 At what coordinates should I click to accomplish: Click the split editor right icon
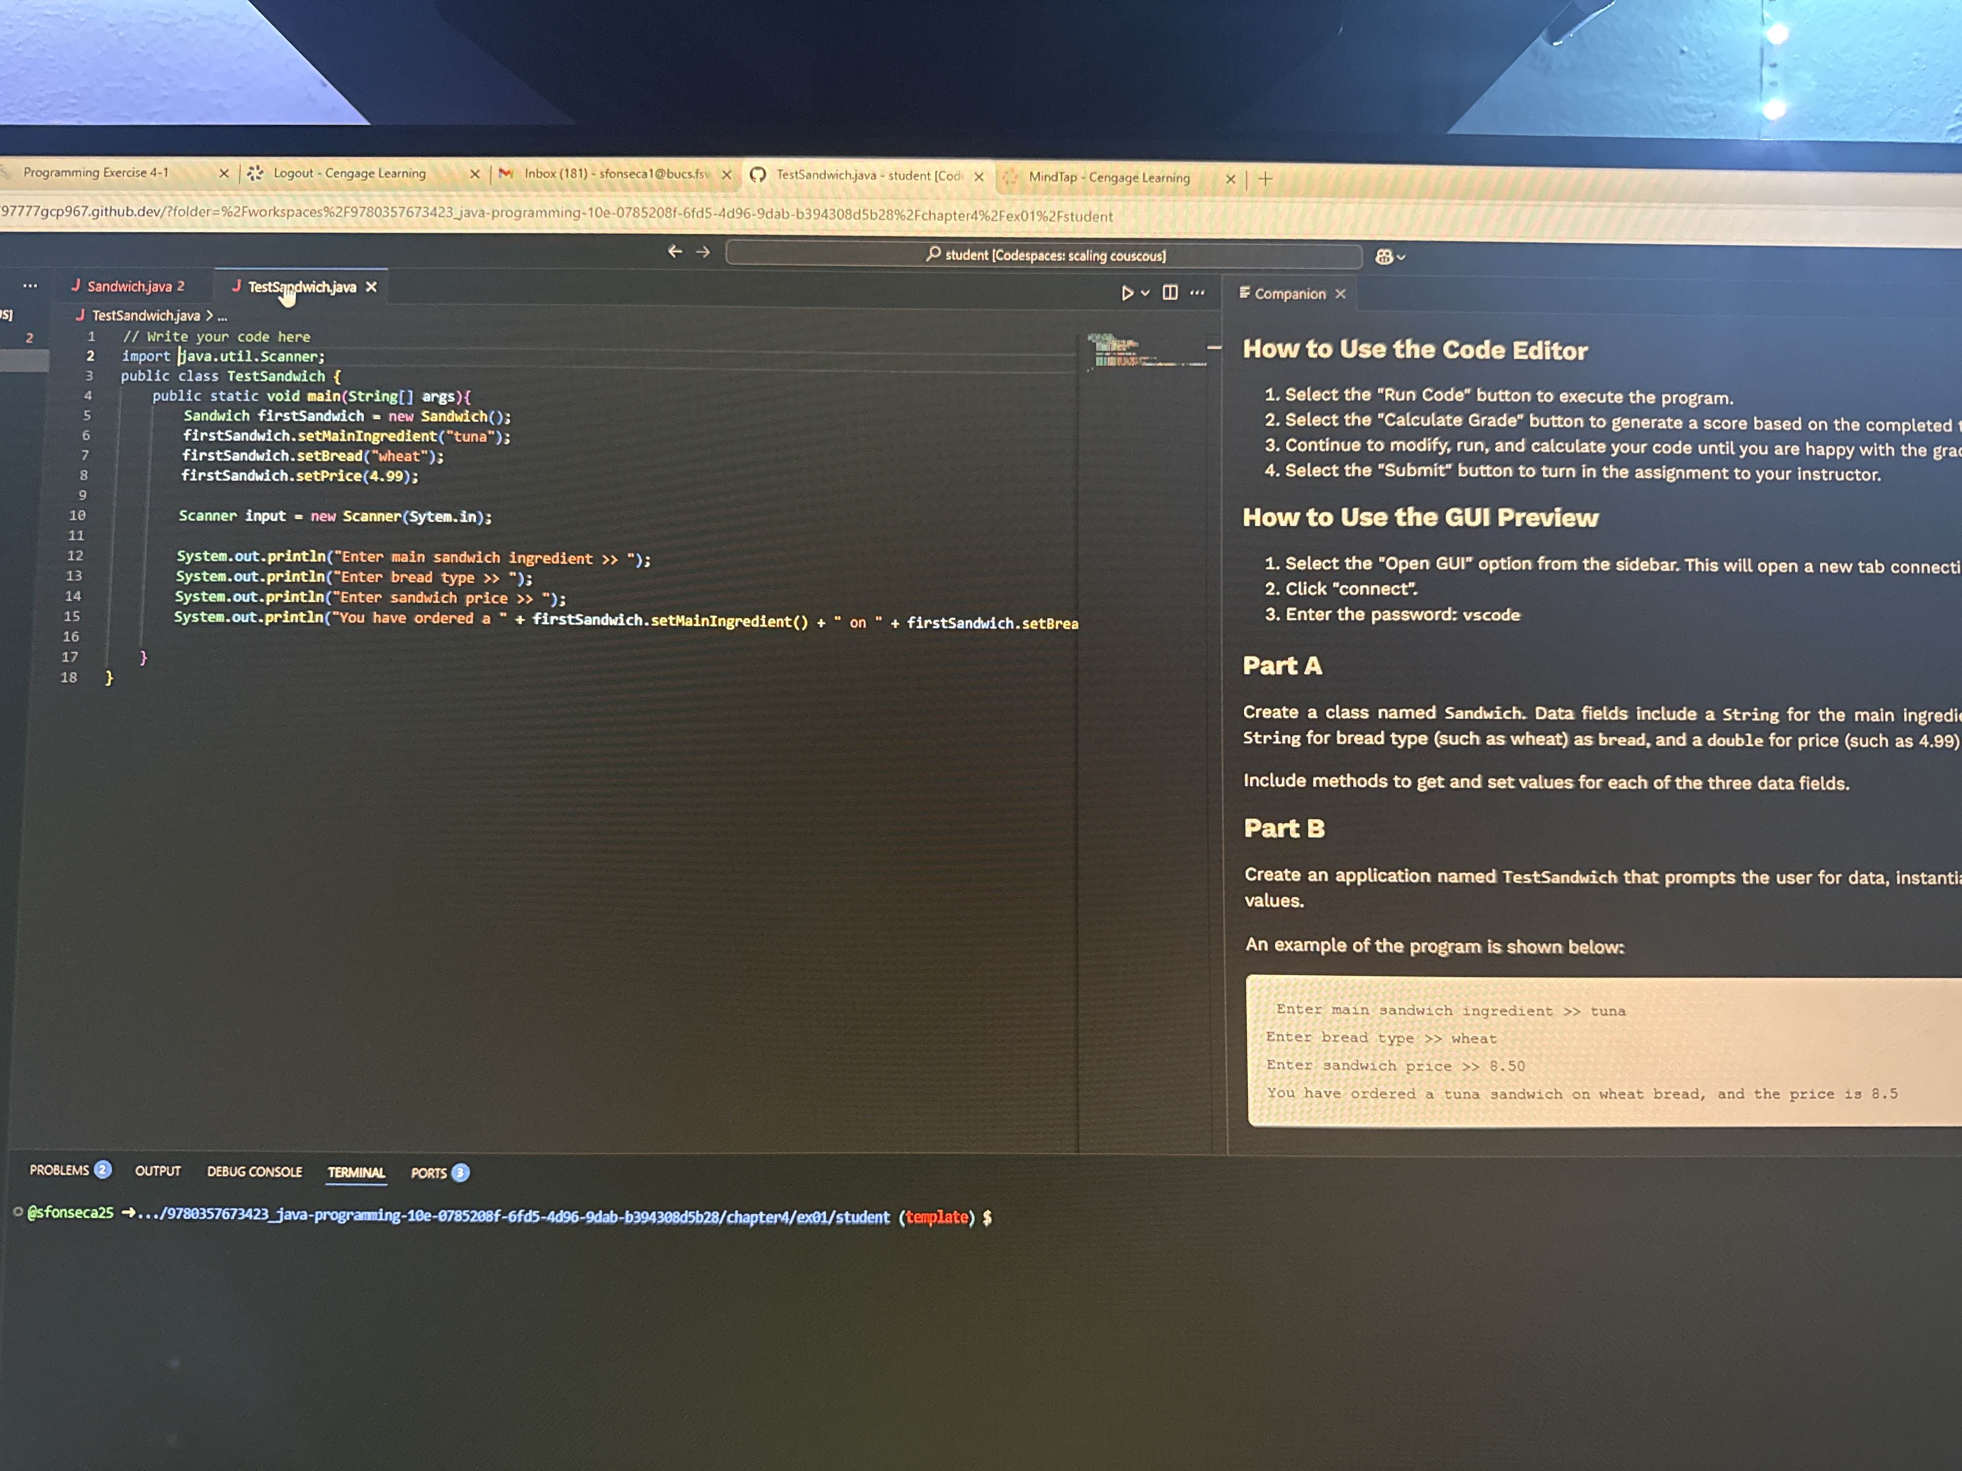pyautogui.click(x=1170, y=293)
